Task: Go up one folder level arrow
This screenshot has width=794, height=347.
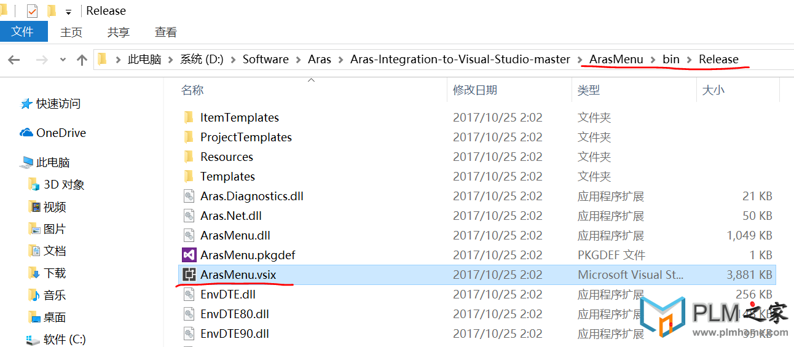Action: [82, 60]
